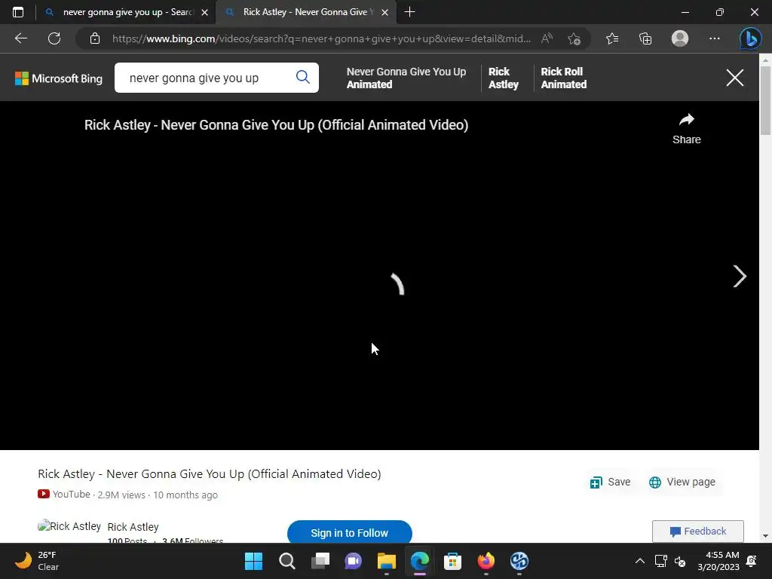Click Sign in to Follow
Viewport: 772px width, 579px height.
350,533
